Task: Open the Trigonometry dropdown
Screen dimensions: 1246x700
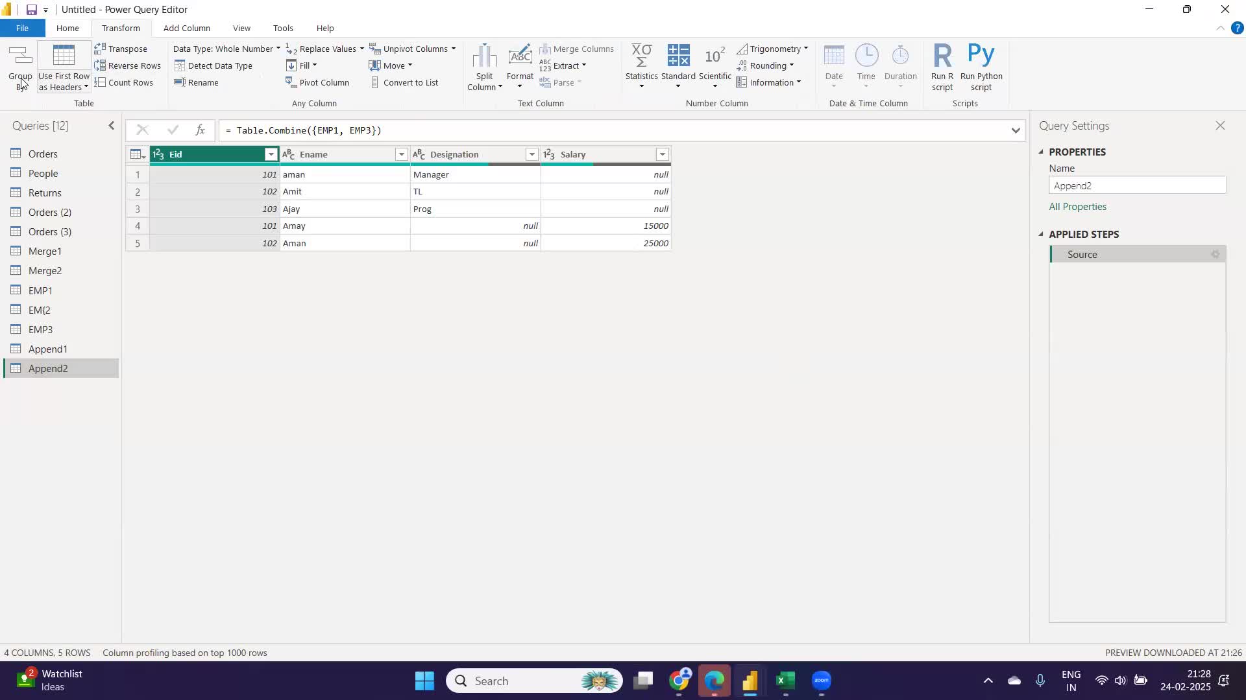Action: 772,49
